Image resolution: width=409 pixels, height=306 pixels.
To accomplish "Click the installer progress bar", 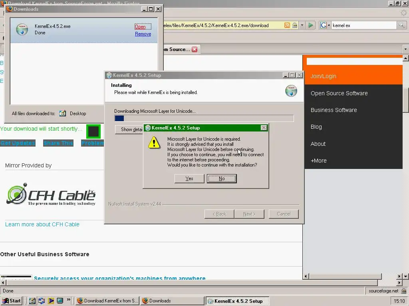I will click(x=204, y=118).
